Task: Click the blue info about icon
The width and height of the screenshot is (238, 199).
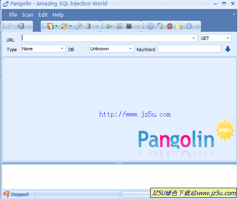Action: 189,26
